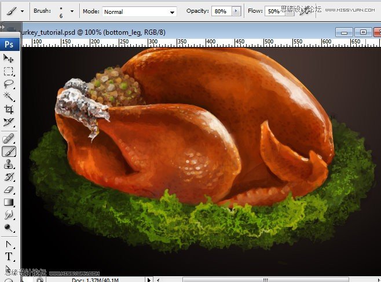Viewport: 381px width, 282px height.
Task: Click the Flow 50% field
Action: pyautogui.click(x=274, y=11)
